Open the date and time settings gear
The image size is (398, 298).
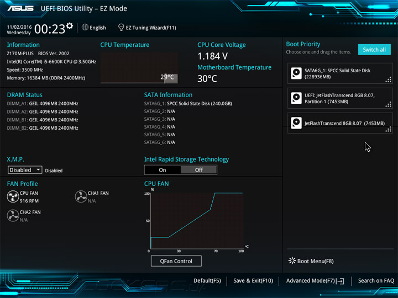[70, 26]
